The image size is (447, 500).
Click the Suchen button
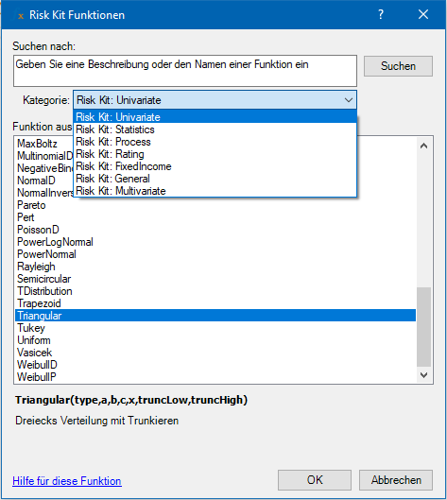398,66
